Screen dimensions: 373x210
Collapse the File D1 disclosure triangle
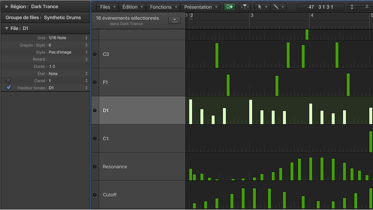click(x=6, y=28)
